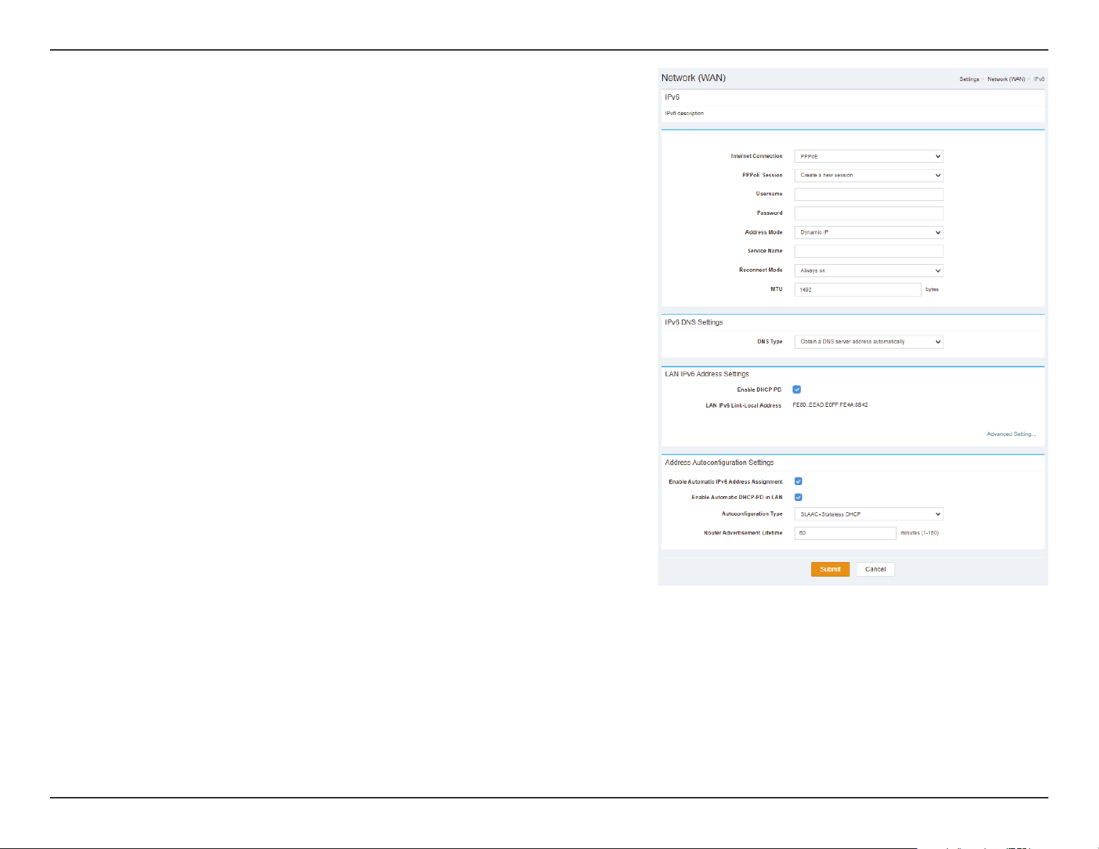Click the LAN IPv6 link-local address value
1099x849 pixels.
pos(830,405)
